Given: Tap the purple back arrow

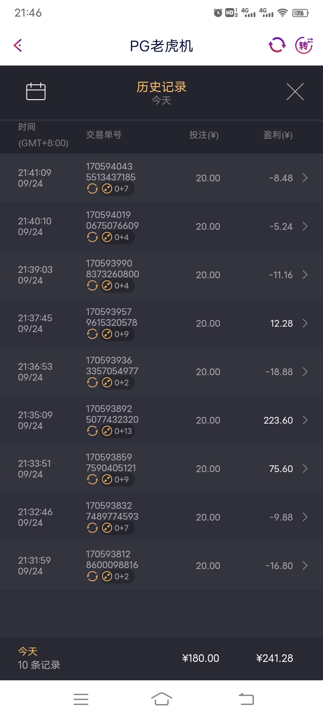Looking at the screenshot, I should coord(18,45).
